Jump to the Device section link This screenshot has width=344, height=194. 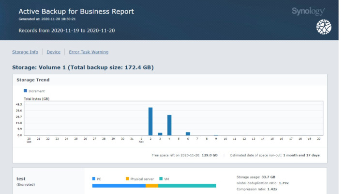click(x=53, y=52)
